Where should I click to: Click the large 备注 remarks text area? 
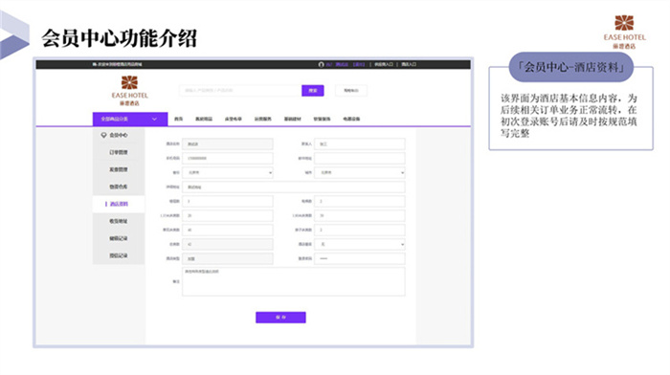coord(294,281)
